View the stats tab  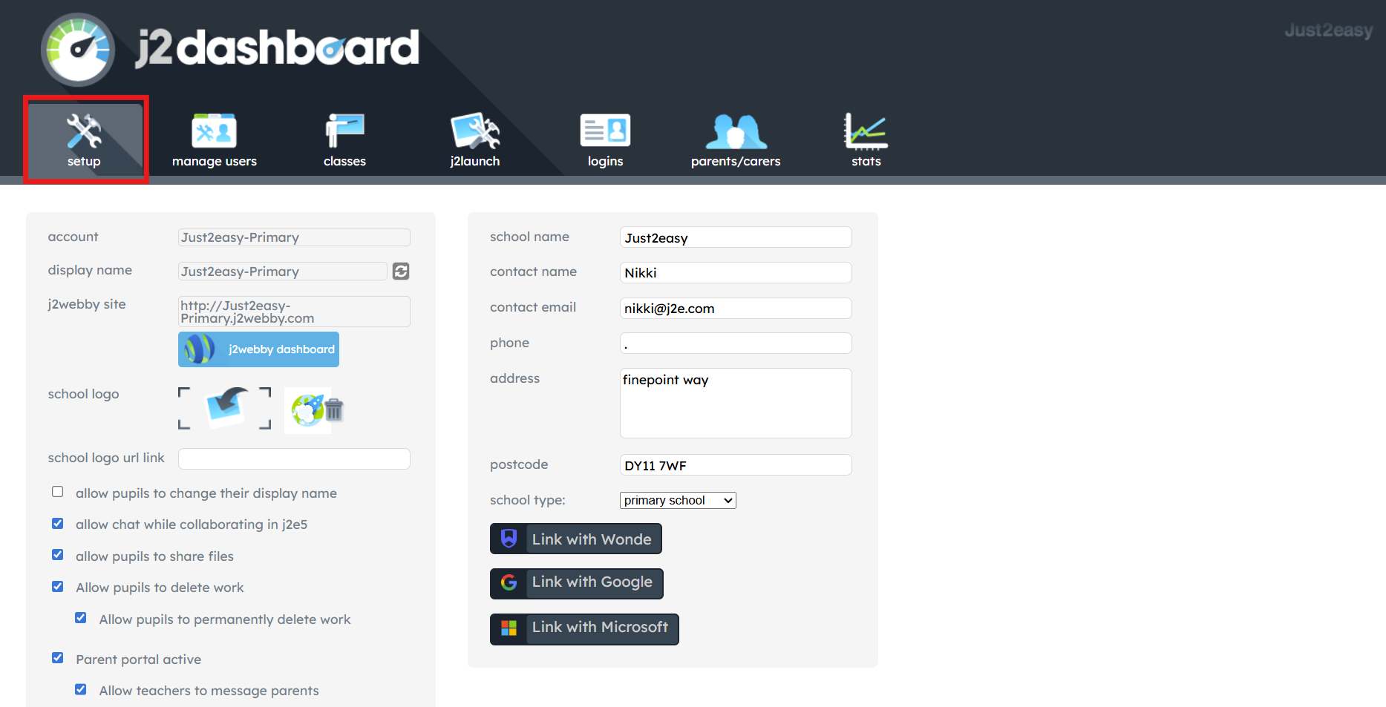[x=866, y=139]
